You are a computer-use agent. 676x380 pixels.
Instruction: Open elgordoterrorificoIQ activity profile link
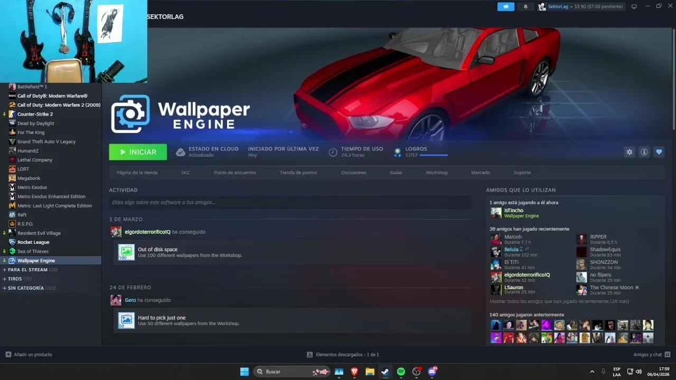147,232
